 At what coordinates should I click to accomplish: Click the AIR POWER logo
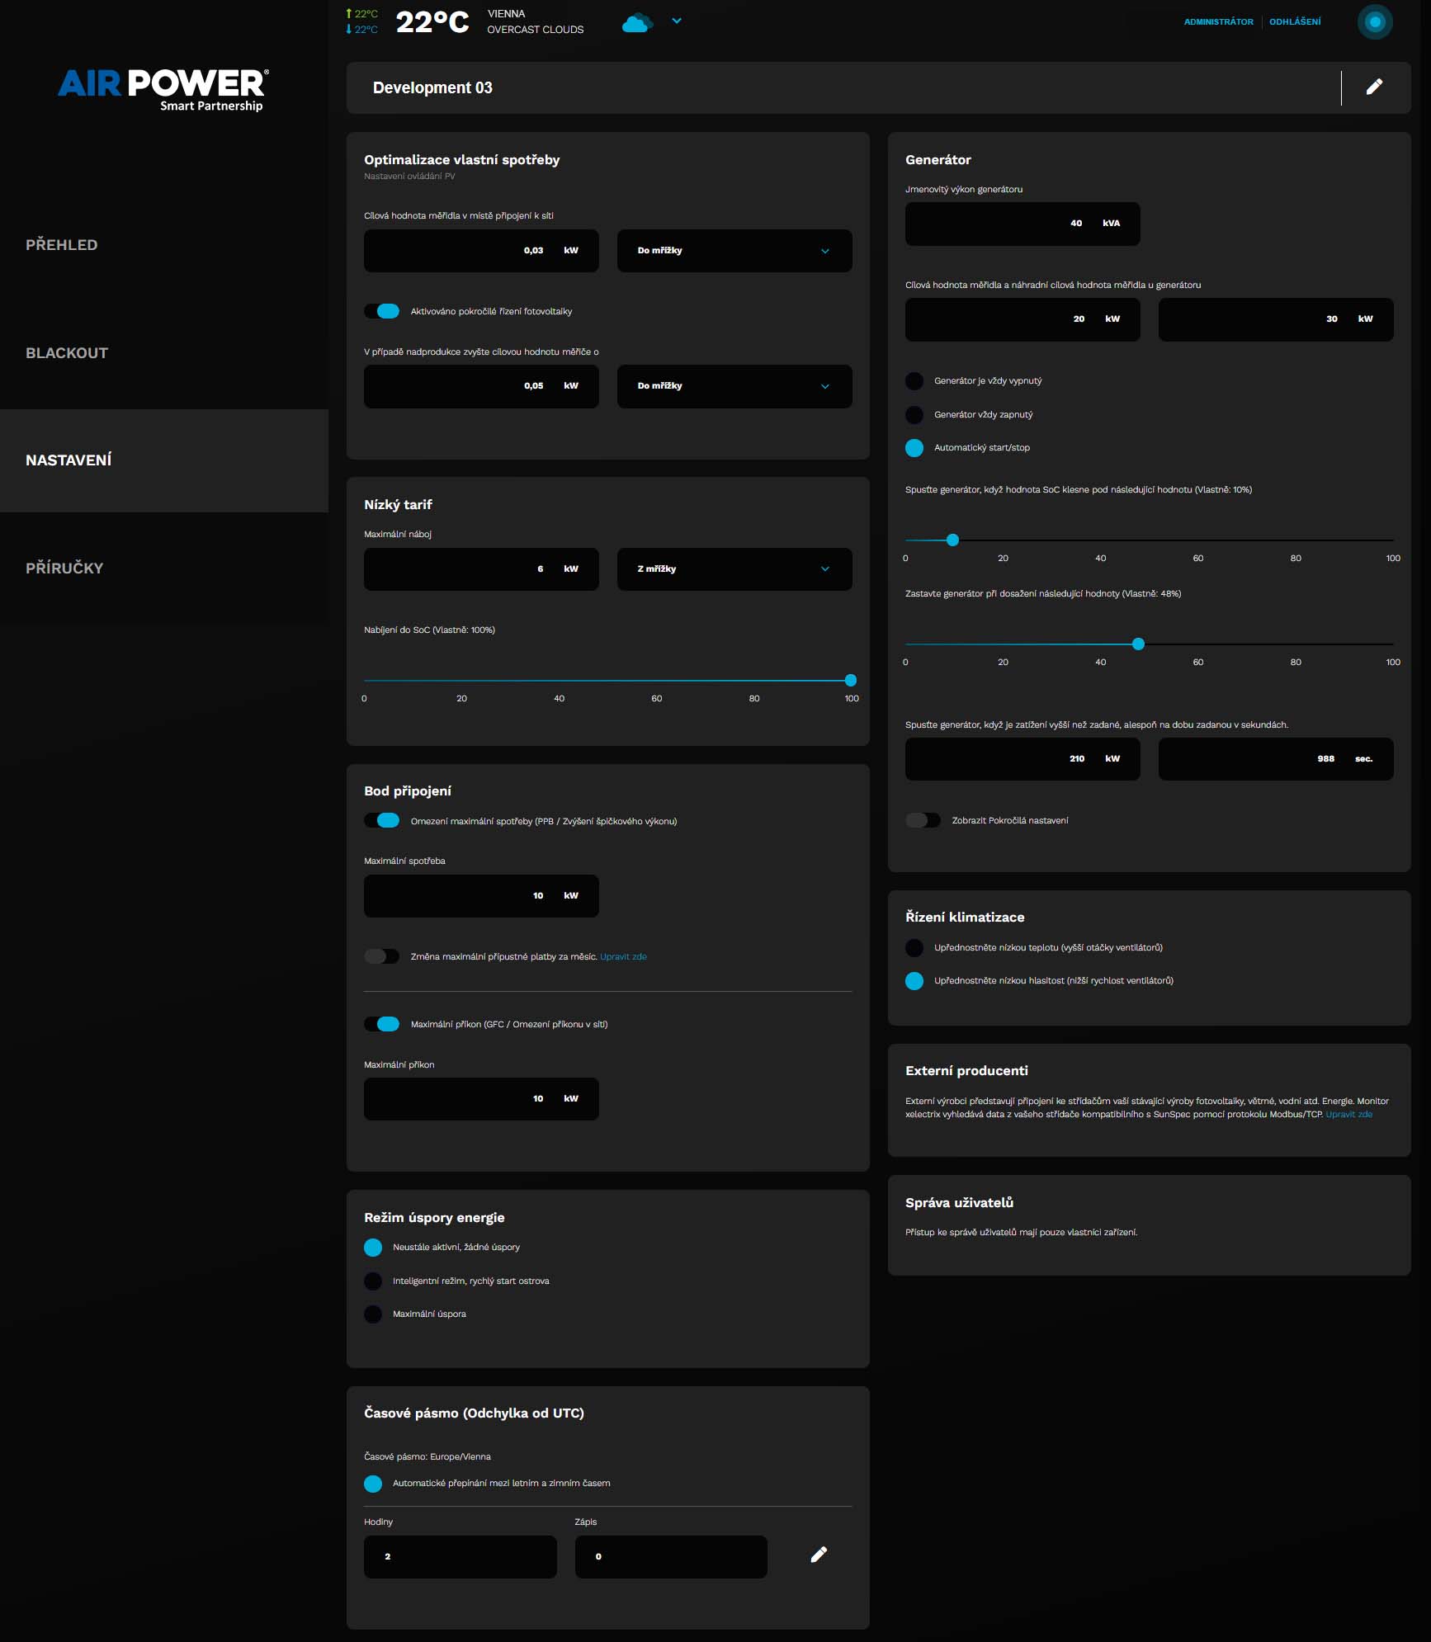[163, 89]
